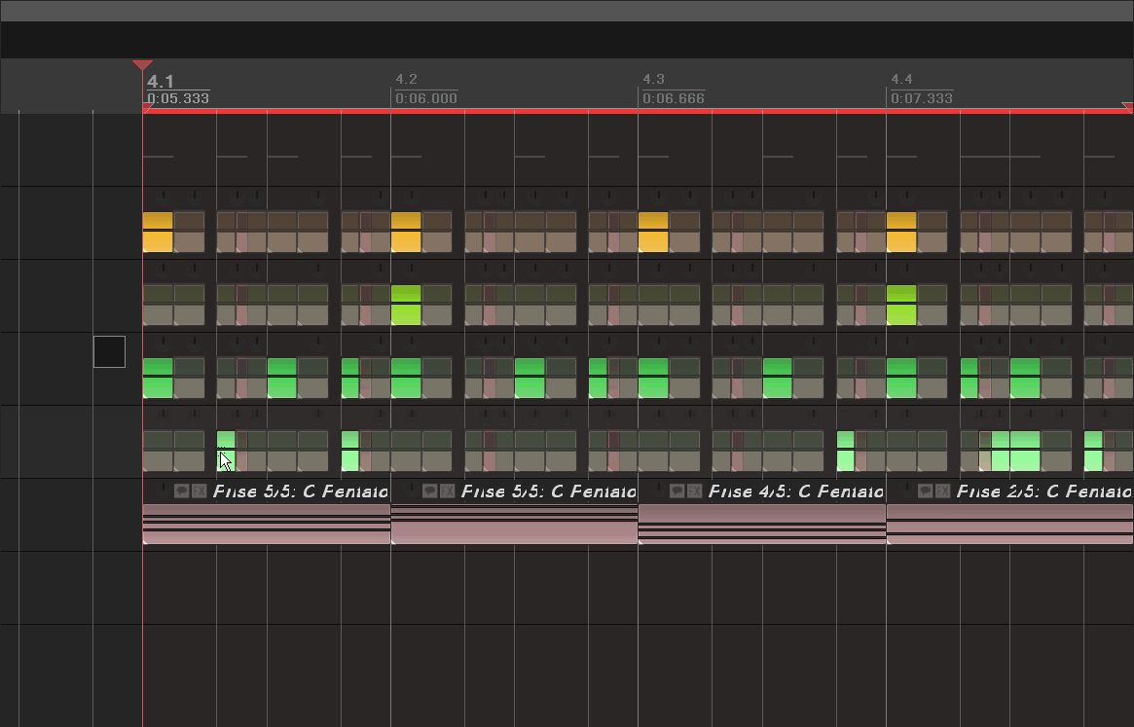This screenshot has height=727, width=1134.
Task: Enable the unlit orange step right after beat 4.2's active step
Action: (437, 232)
